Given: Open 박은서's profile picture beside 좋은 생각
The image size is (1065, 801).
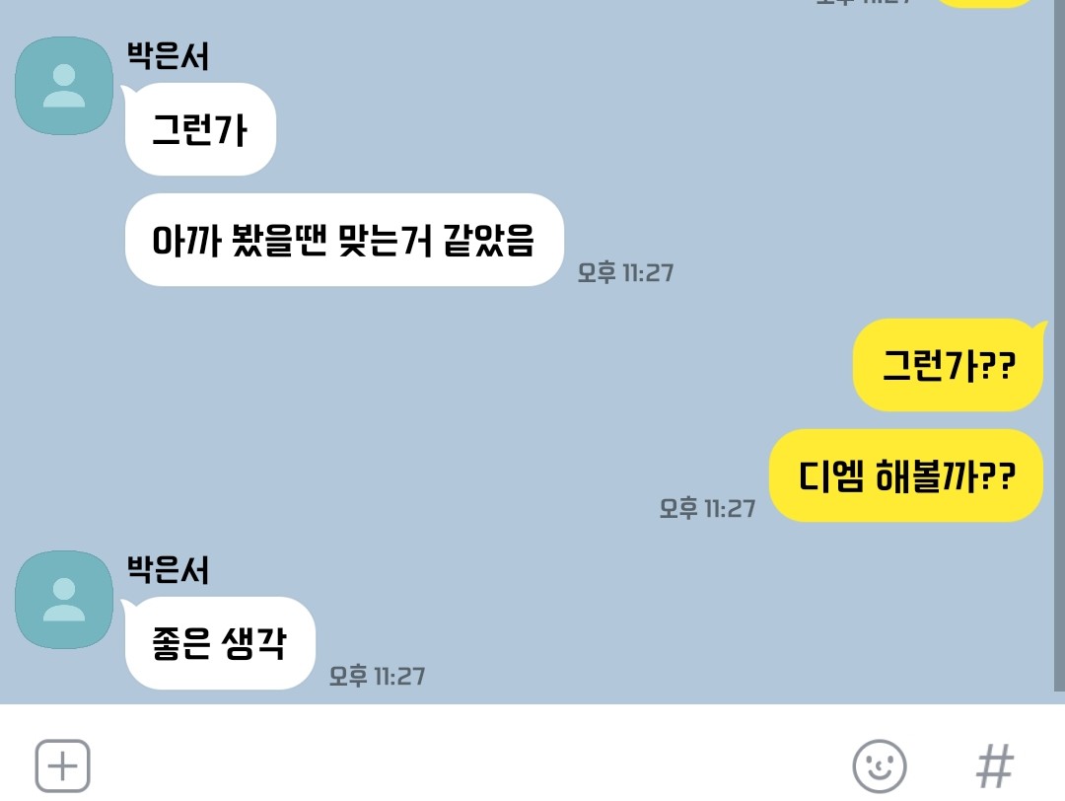Looking at the screenshot, I should (64, 599).
